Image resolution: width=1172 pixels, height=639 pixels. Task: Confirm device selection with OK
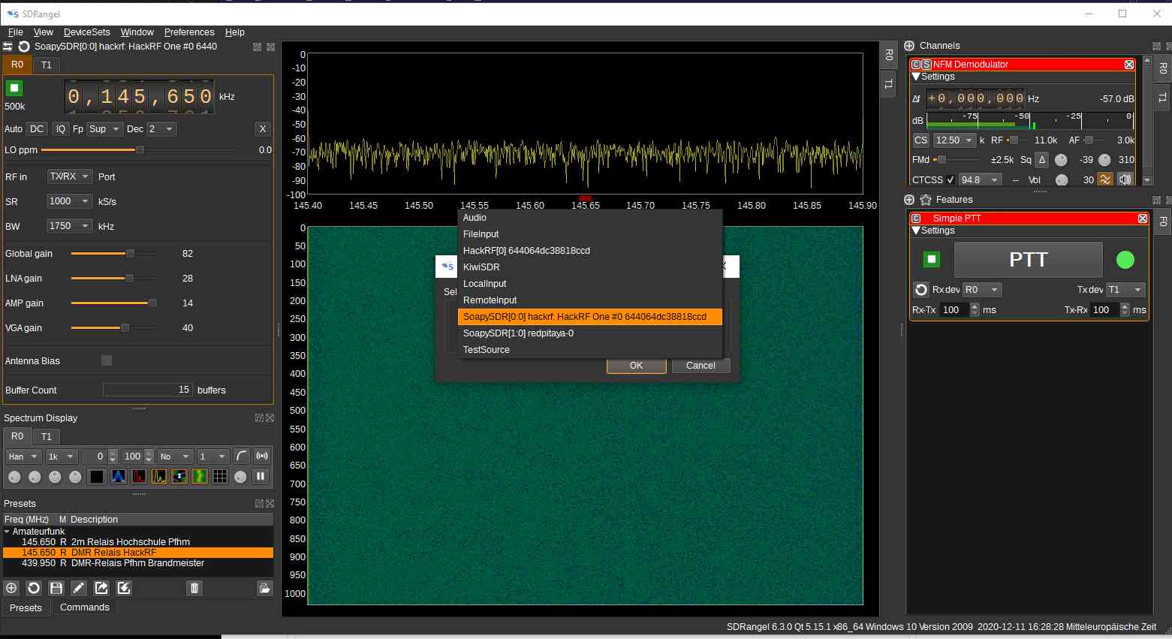[636, 366]
